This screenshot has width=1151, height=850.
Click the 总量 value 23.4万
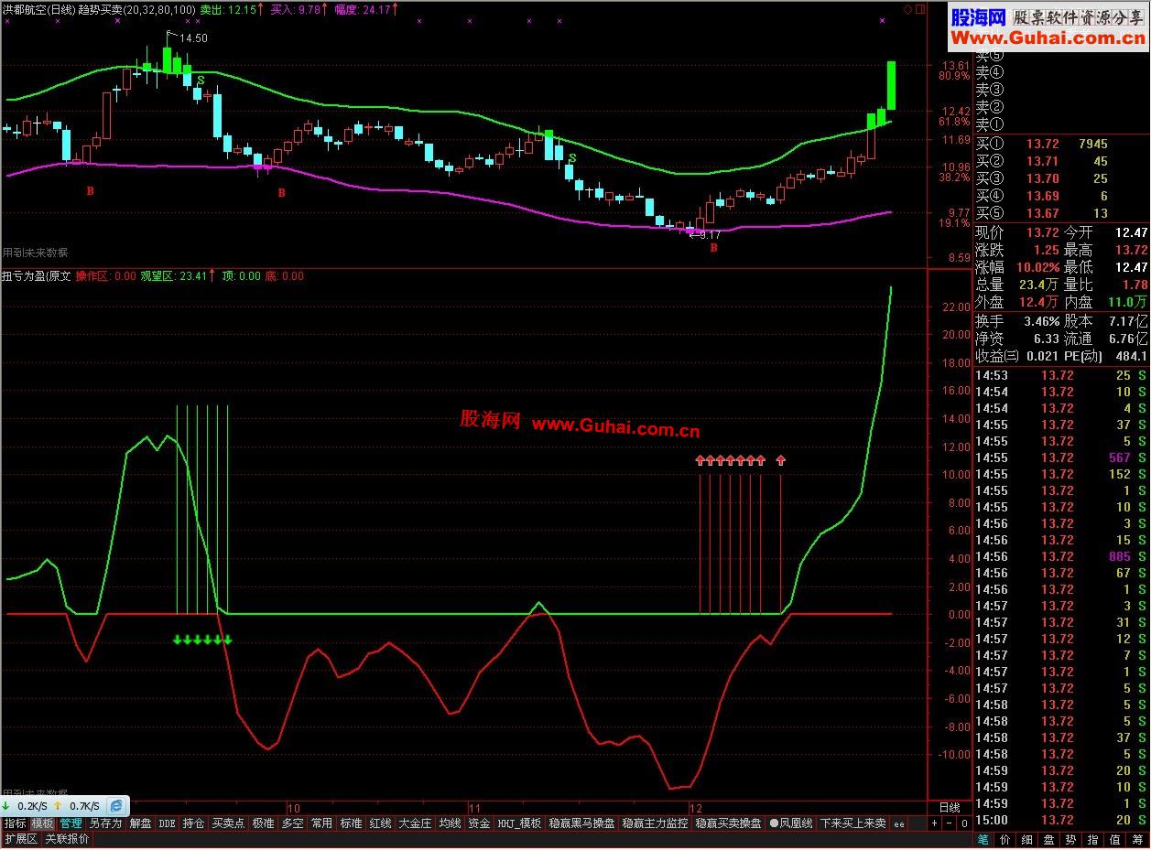1039,285
